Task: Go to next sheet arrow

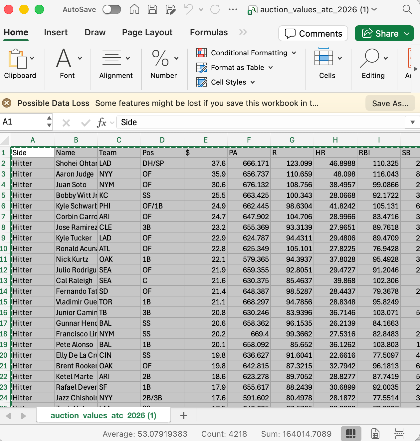Action: pos(23,416)
